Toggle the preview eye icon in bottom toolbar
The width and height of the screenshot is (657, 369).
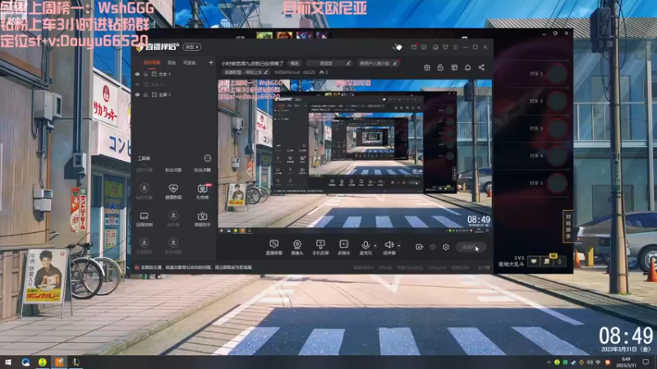[433, 248]
